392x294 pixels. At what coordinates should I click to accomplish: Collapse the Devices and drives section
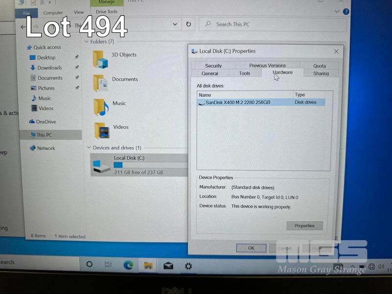tap(89, 148)
